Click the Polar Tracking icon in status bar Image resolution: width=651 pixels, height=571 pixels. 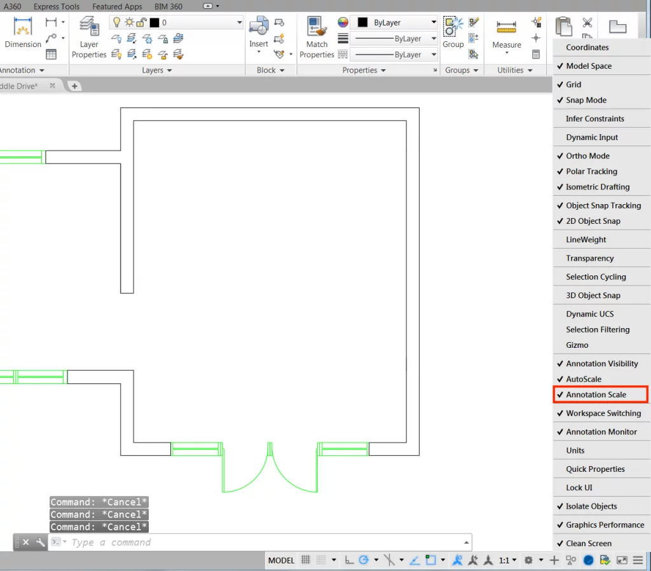[364, 560]
